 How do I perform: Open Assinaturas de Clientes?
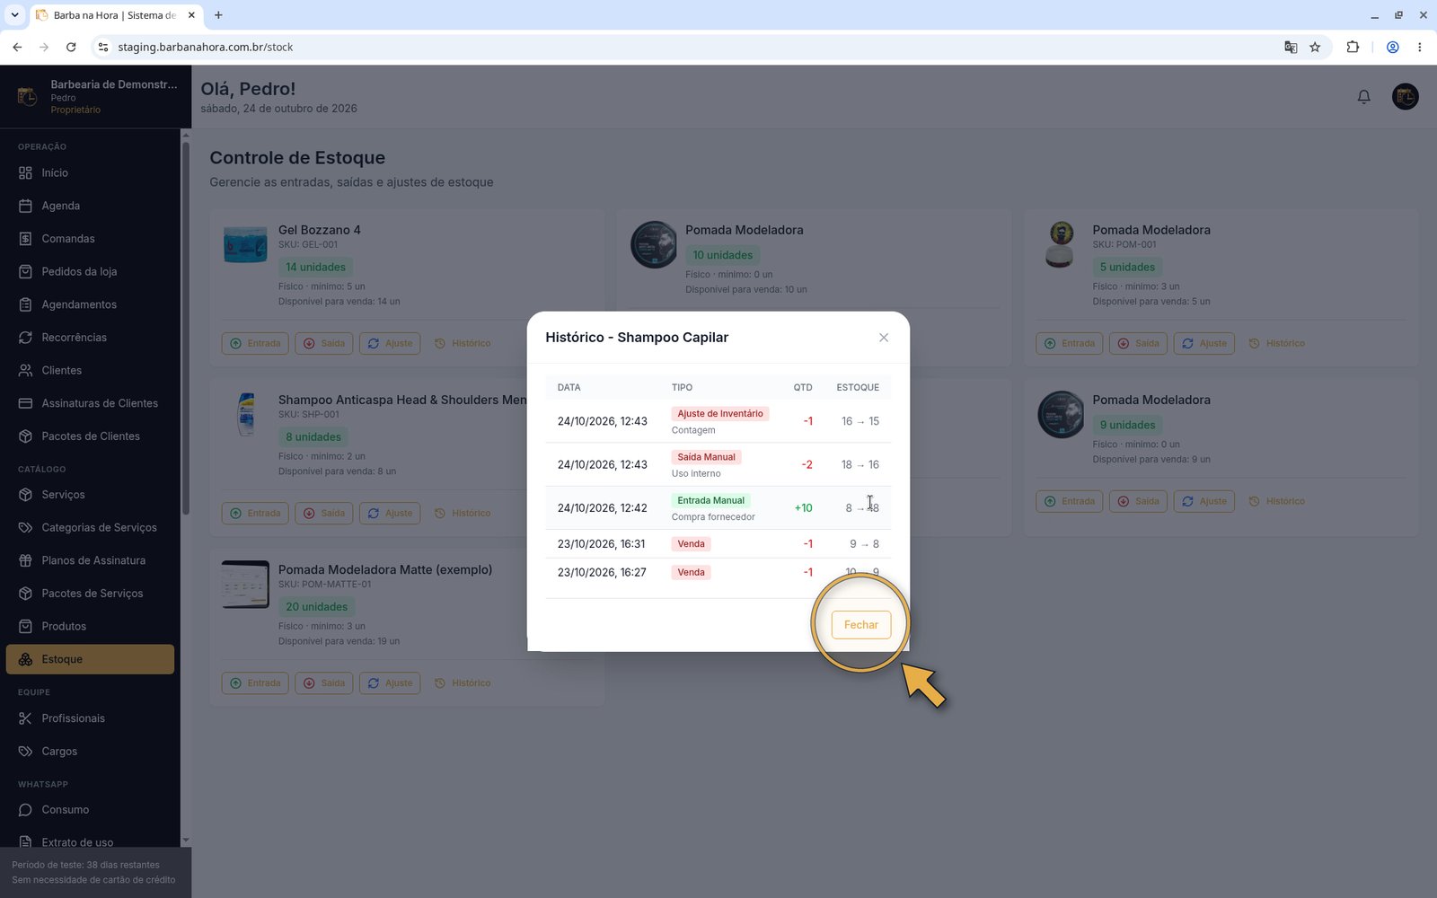point(90,403)
